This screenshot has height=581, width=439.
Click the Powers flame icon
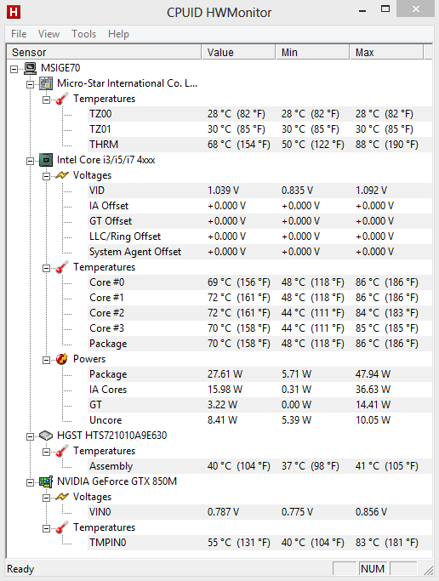62,359
